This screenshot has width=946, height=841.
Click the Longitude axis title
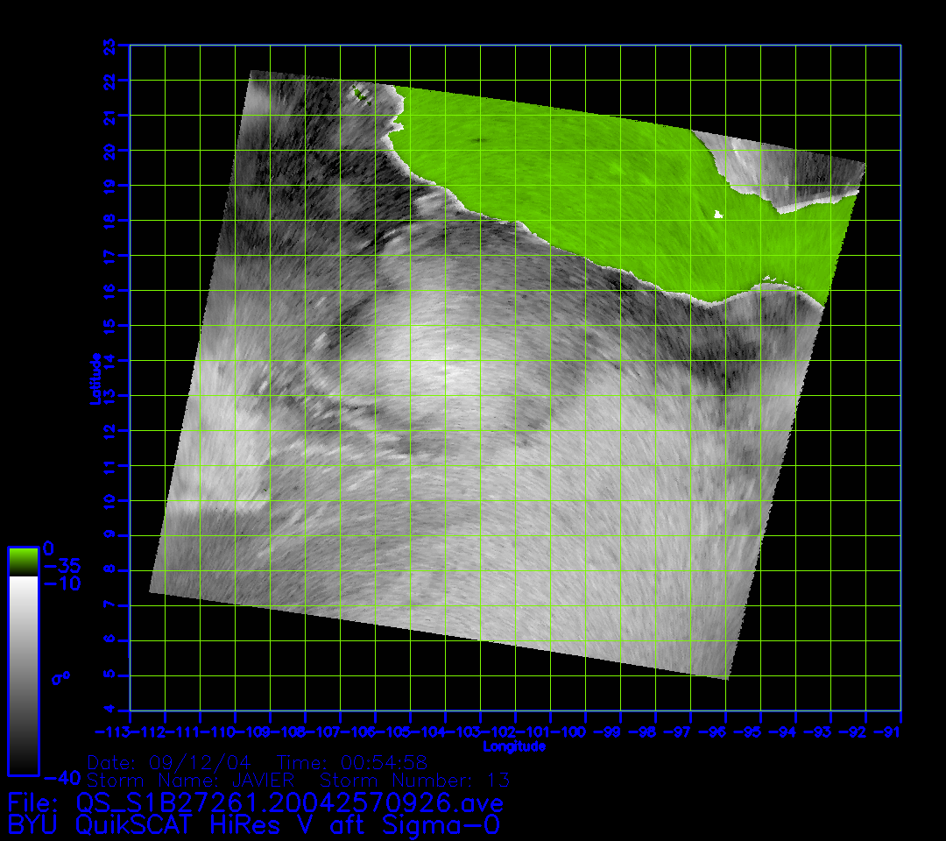(514, 746)
